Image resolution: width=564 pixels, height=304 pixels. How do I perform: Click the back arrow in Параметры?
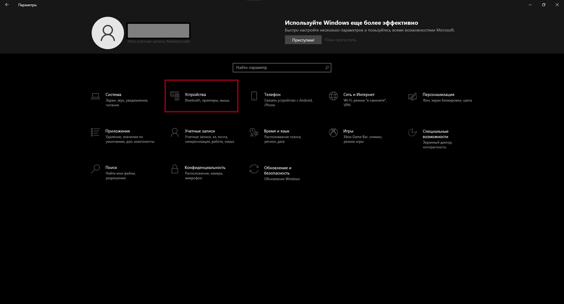(7, 5)
